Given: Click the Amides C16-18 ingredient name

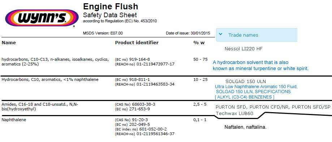Looking at the screenshot, I should [x=40, y=107].
